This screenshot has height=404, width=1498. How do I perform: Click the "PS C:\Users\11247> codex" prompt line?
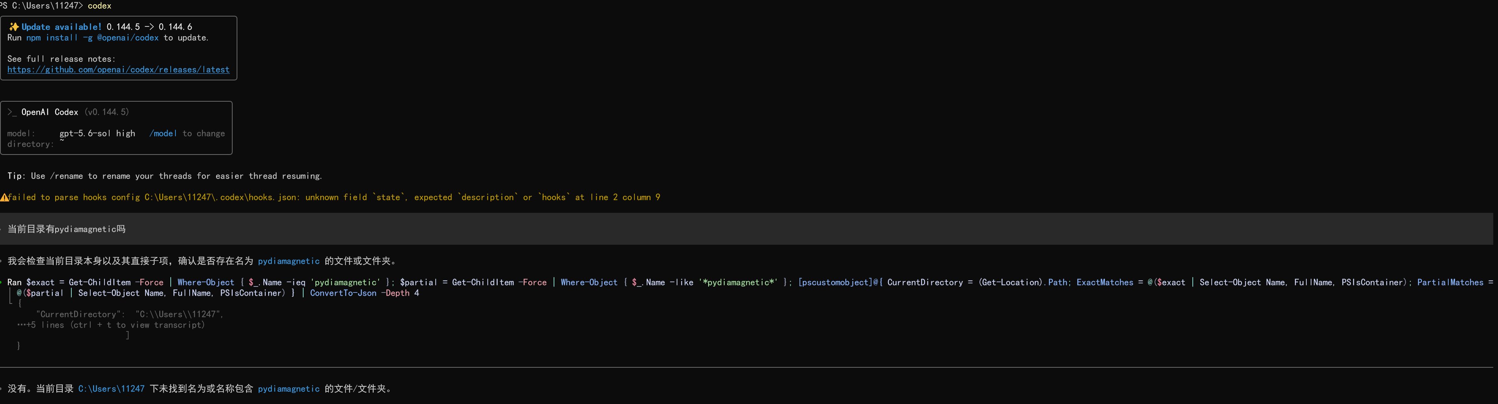[56, 6]
